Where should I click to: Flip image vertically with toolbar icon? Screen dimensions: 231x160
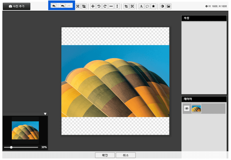(x=117, y=6)
